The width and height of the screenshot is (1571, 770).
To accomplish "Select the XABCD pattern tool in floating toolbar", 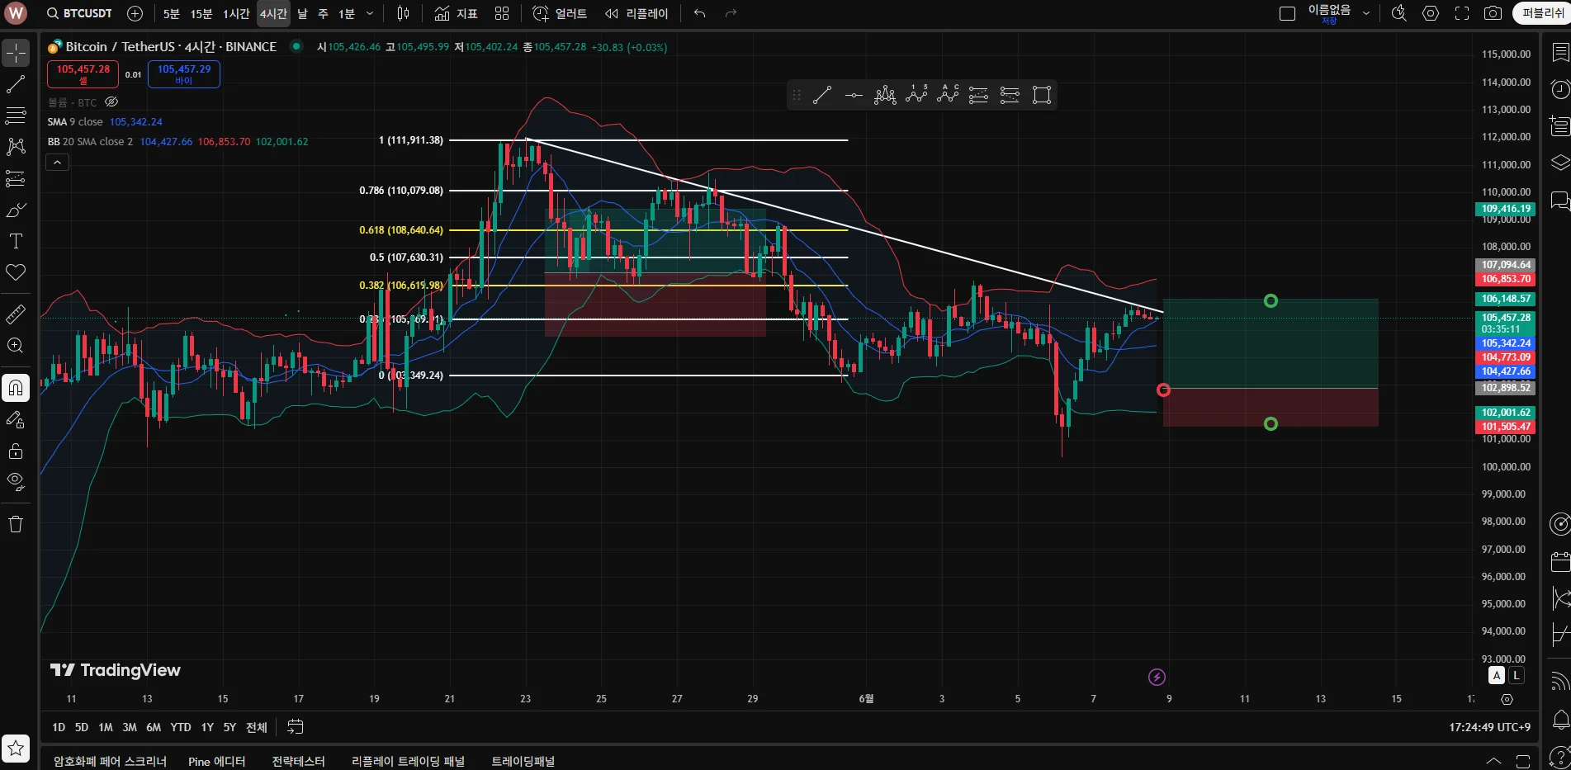I will [885, 96].
